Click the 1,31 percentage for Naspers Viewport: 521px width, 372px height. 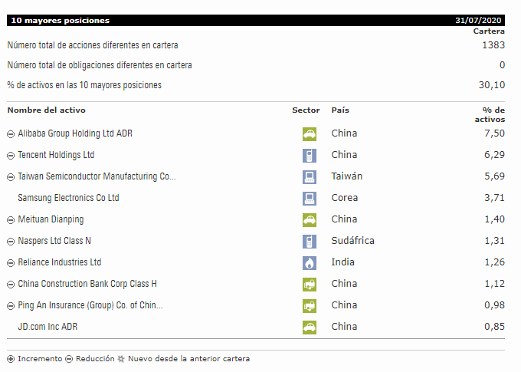tap(494, 241)
